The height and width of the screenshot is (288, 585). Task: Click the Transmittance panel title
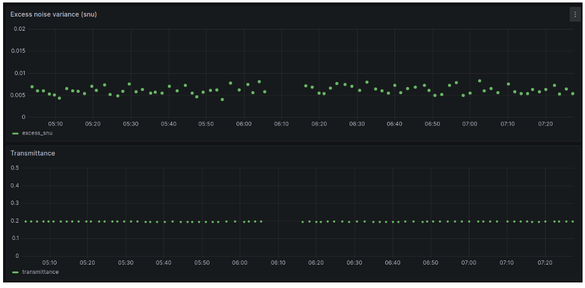33,153
